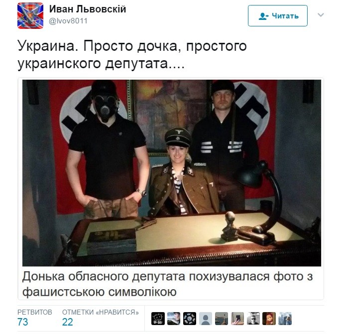Open black-and-white sunglasses man avatar
Image resolution: width=344 pixels, height=335 pixels.
tap(253, 319)
